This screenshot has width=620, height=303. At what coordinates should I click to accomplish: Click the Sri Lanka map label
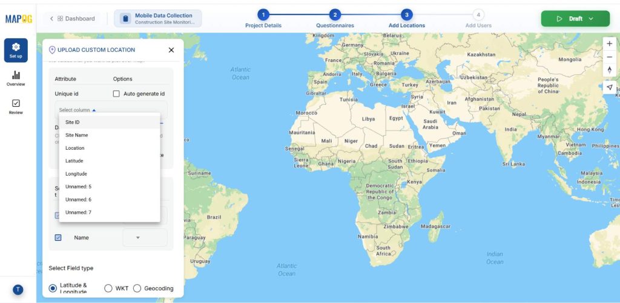click(513, 164)
